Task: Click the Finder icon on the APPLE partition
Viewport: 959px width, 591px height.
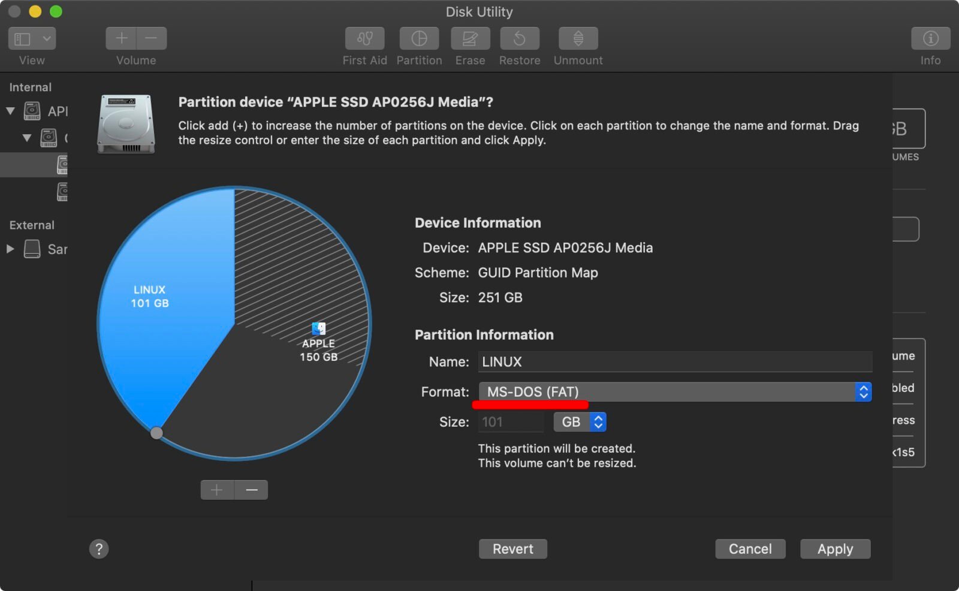Action: (x=319, y=328)
